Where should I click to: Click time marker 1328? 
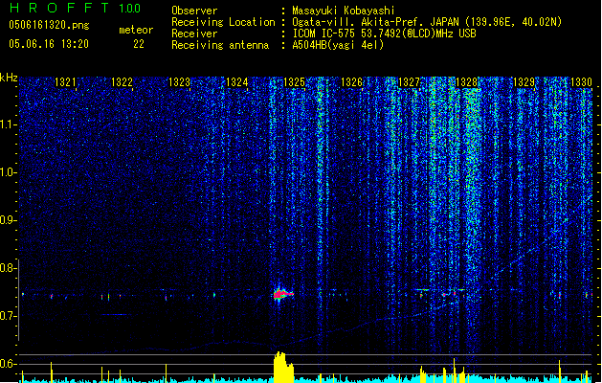pos(466,82)
